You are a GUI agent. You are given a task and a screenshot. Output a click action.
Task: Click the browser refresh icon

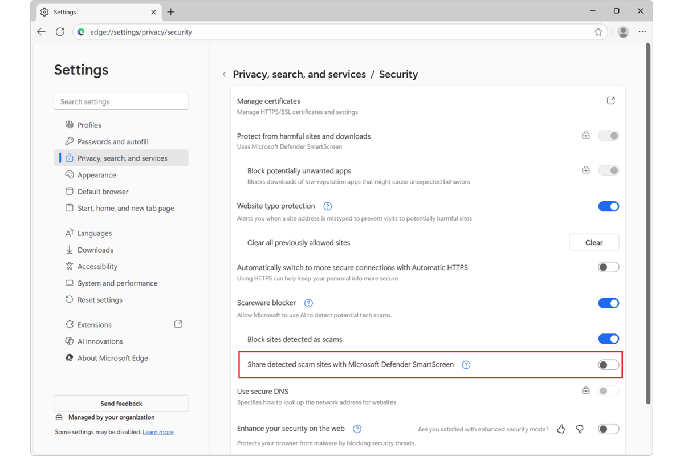click(x=60, y=32)
